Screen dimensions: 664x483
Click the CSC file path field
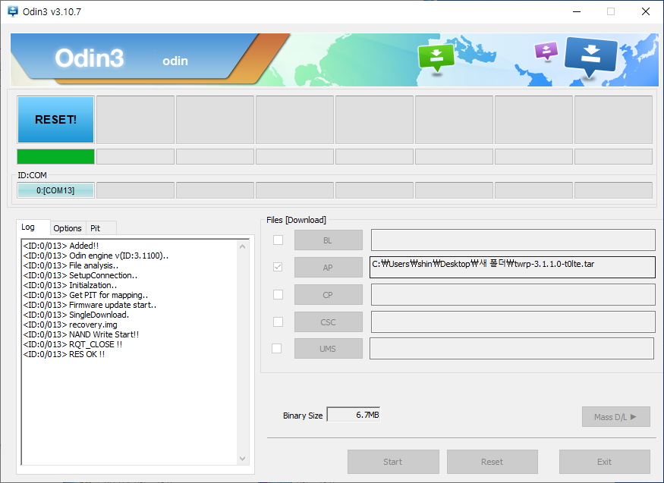click(513, 321)
